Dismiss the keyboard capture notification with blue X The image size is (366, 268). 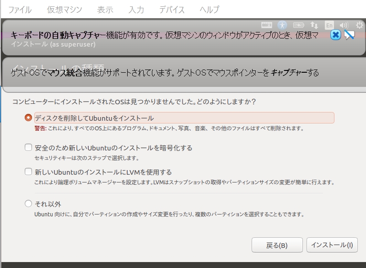[x=335, y=35]
